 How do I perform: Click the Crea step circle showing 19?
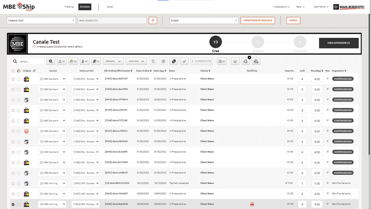click(216, 42)
